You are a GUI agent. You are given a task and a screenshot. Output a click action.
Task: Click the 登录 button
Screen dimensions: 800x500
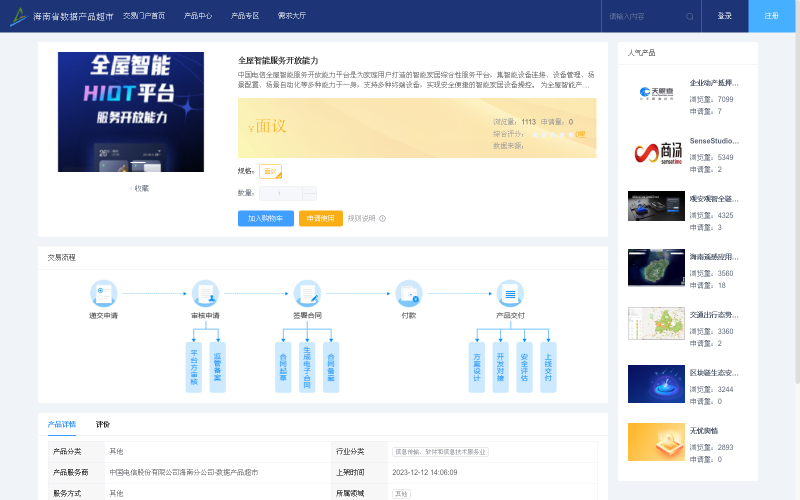point(725,16)
